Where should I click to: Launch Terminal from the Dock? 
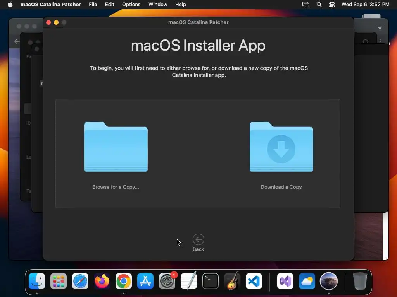click(211, 281)
